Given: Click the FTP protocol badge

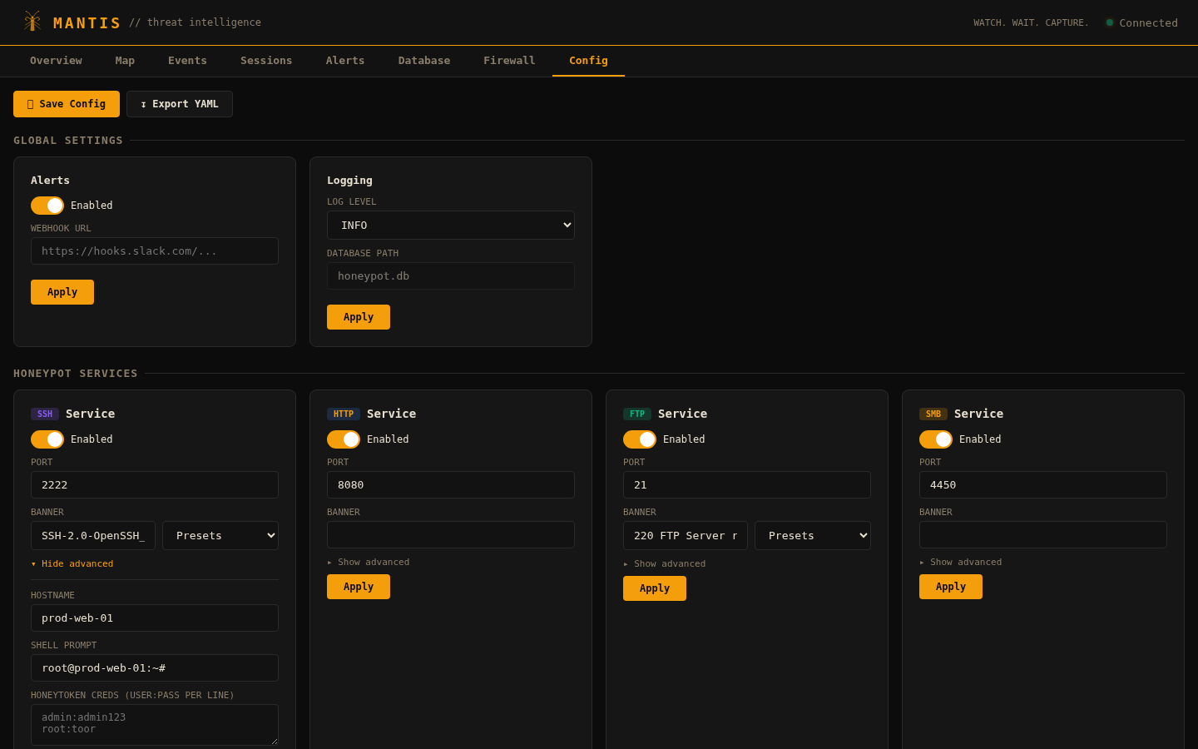Looking at the screenshot, I should pos(637,414).
